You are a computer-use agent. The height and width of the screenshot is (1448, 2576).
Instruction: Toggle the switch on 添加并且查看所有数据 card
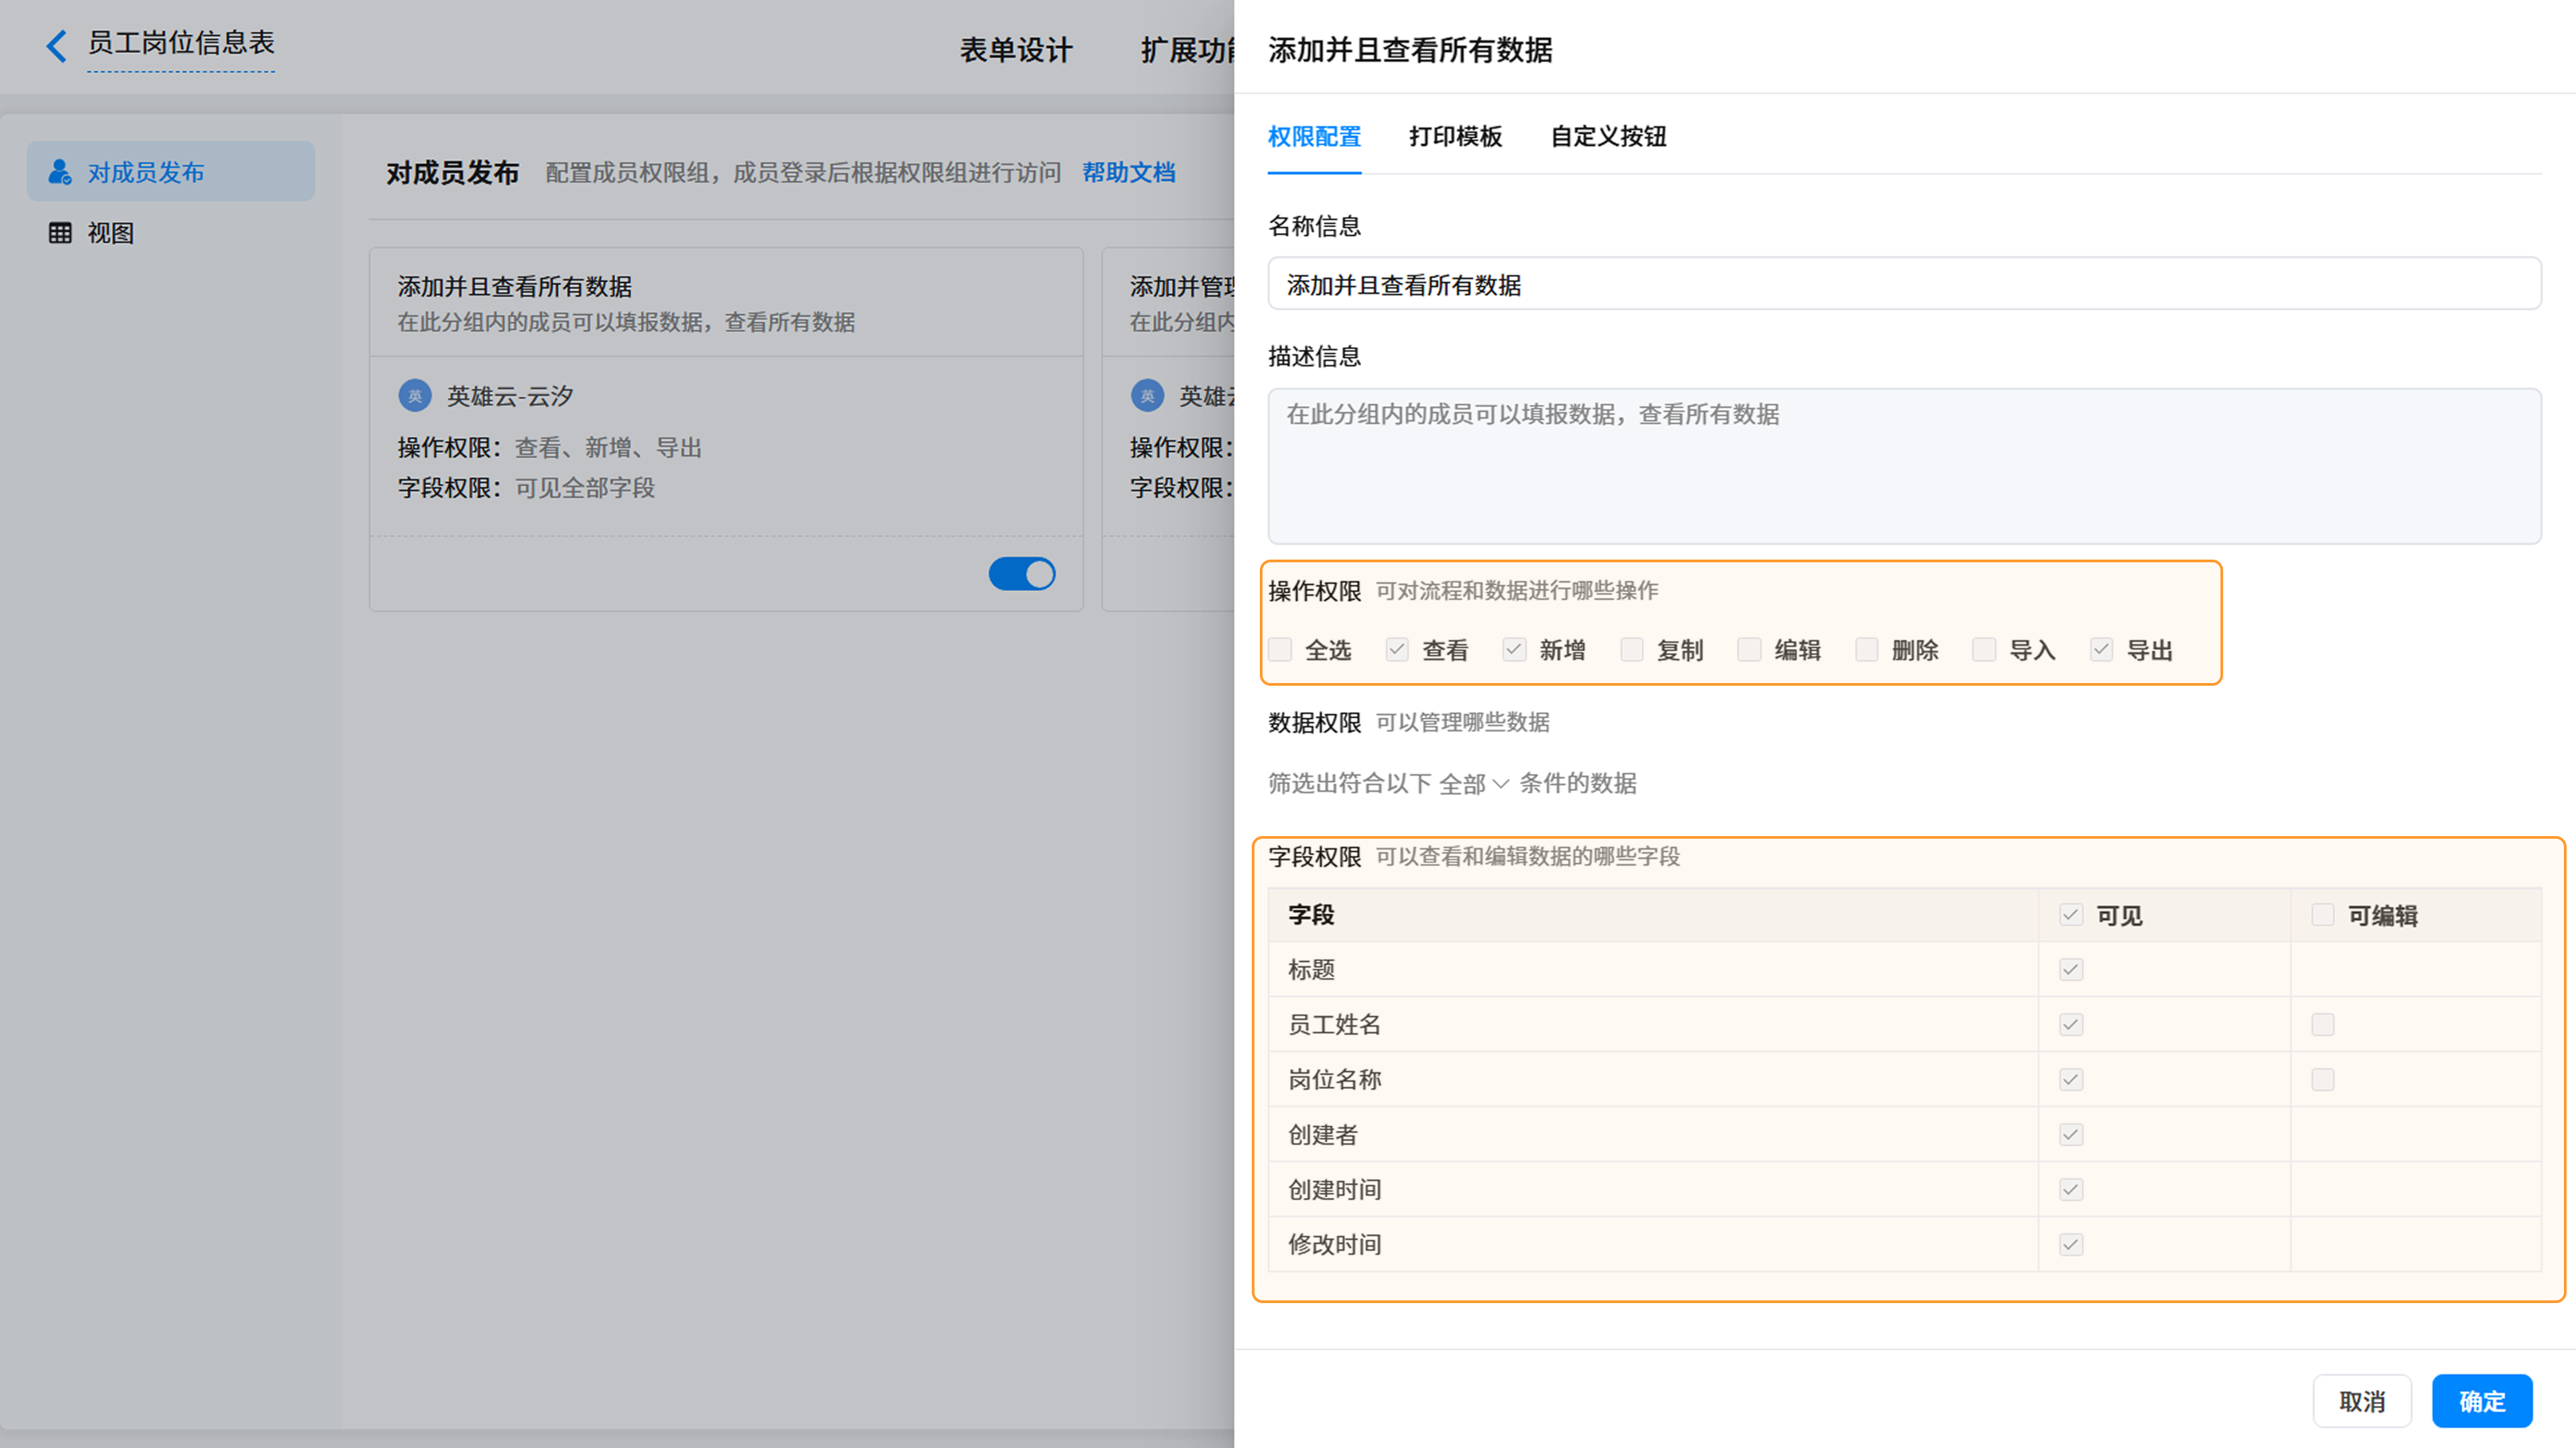point(1022,574)
